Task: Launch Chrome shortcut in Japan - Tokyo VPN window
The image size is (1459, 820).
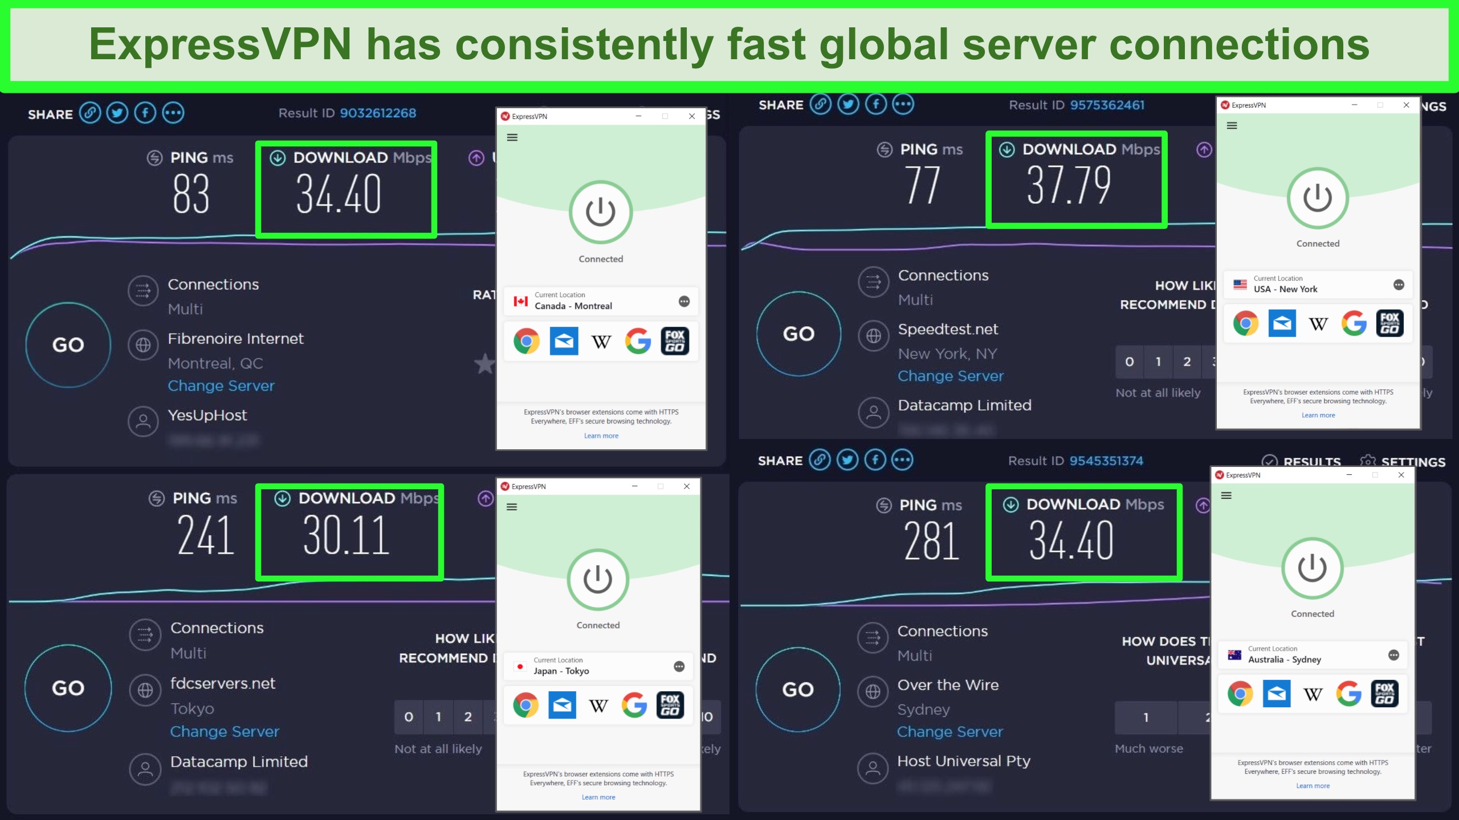Action: click(525, 706)
